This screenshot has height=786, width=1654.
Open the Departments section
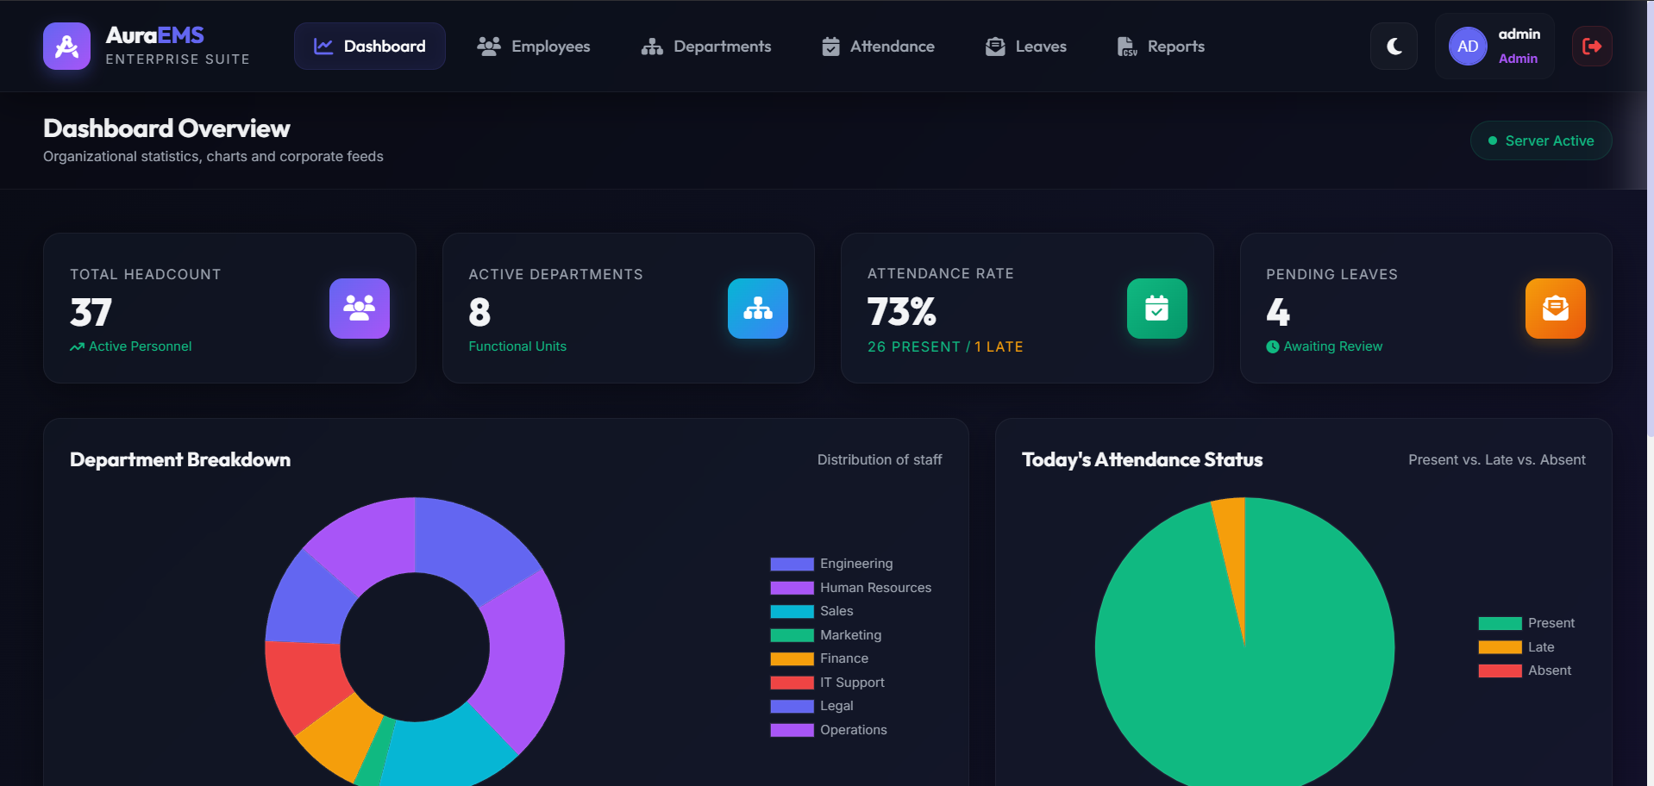706,47
